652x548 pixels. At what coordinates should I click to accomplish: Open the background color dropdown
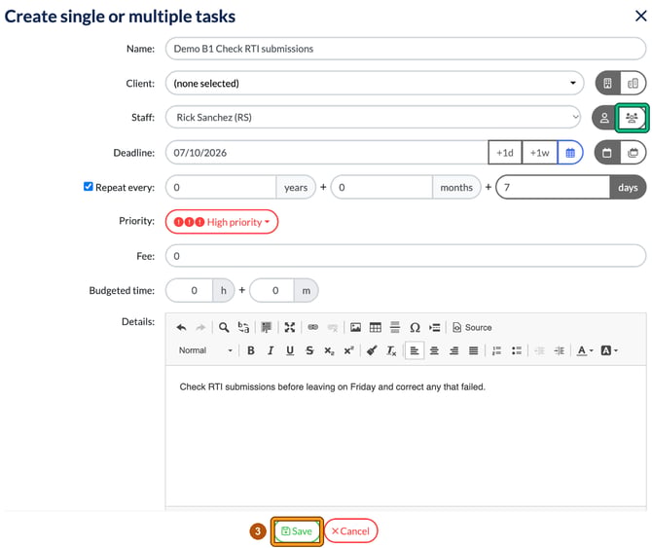point(609,350)
